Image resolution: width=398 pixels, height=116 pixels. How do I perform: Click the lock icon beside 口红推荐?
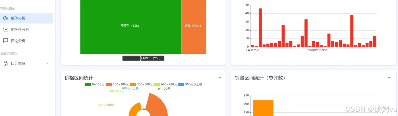5,63
